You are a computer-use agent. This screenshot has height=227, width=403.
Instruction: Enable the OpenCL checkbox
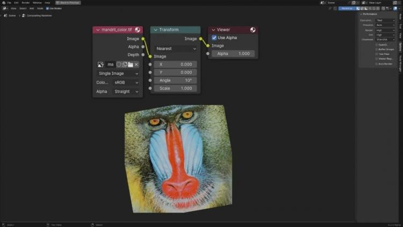(x=377, y=45)
